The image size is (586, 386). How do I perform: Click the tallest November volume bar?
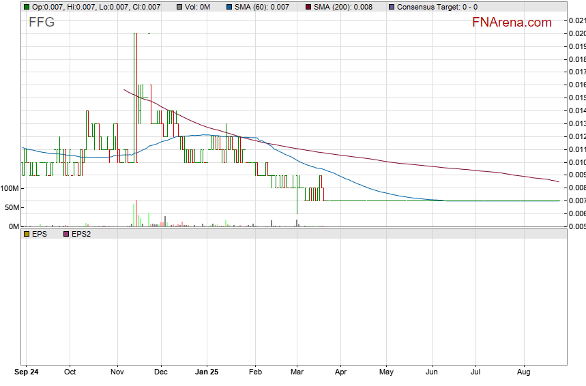(x=136, y=213)
